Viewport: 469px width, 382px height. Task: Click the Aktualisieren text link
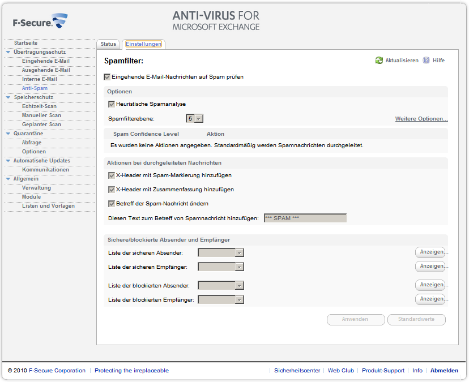point(402,61)
